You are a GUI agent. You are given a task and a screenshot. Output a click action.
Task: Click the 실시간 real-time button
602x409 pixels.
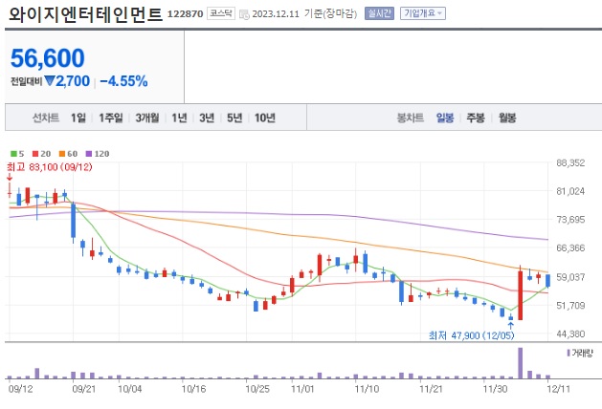pyautogui.click(x=379, y=13)
